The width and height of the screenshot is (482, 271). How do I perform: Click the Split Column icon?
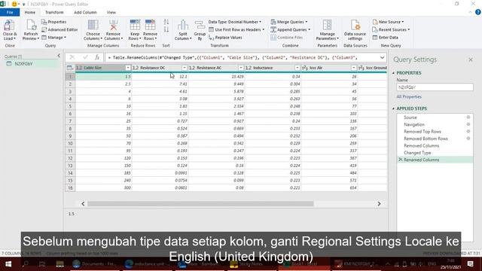183,25
